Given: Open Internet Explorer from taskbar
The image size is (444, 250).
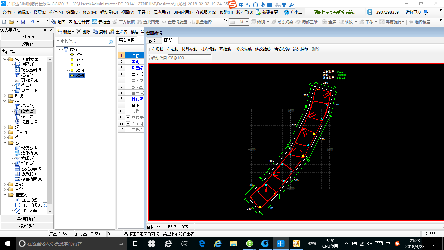Looking at the screenshot, I should click(x=218, y=243).
